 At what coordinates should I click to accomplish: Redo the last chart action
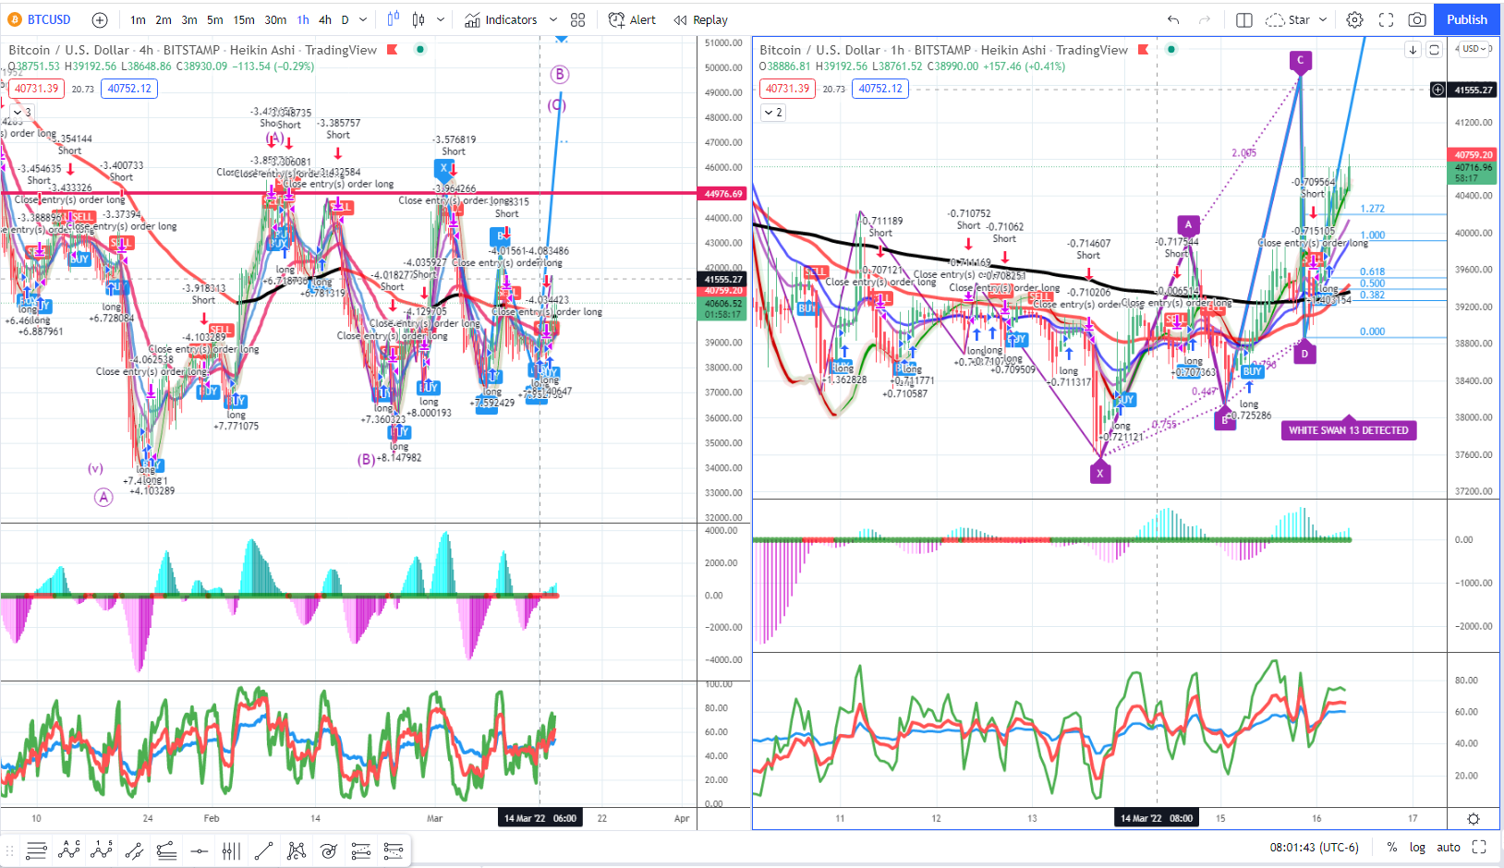(x=1205, y=19)
